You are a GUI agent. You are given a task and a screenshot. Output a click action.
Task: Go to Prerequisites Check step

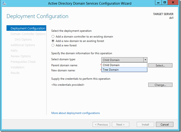pos(23,62)
